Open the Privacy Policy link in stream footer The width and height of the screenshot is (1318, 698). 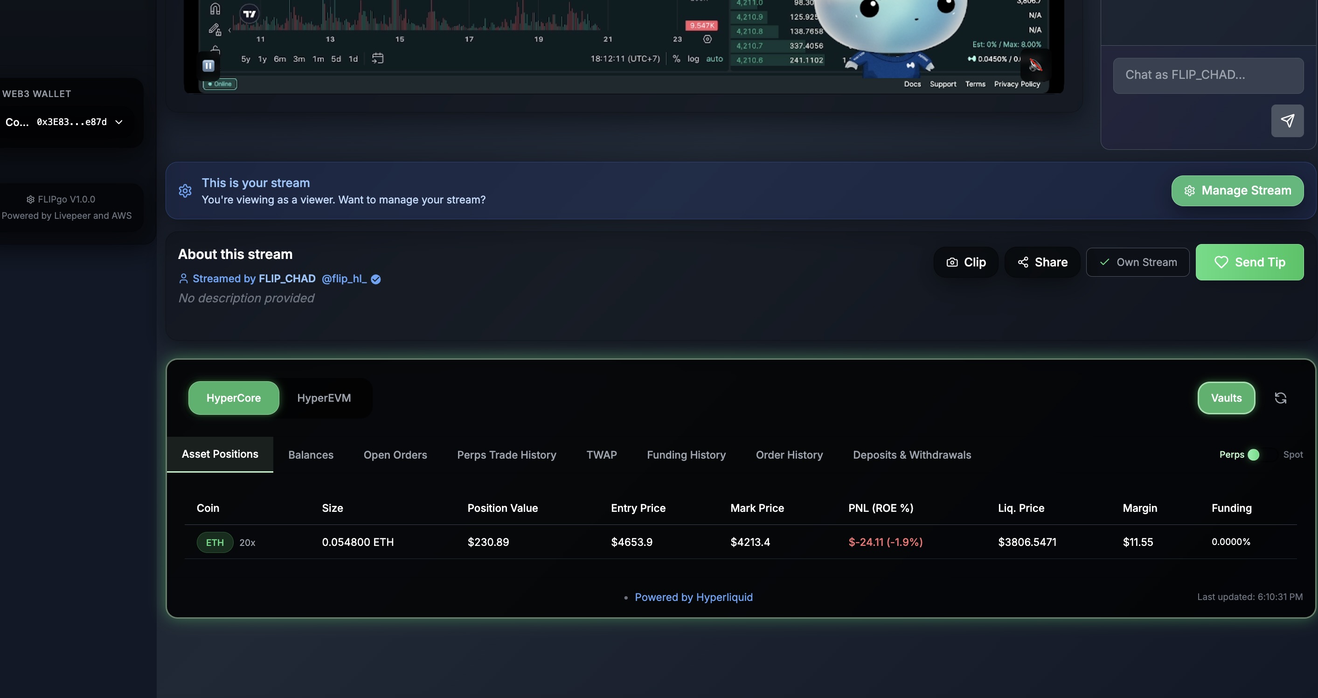coord(1017,84)
